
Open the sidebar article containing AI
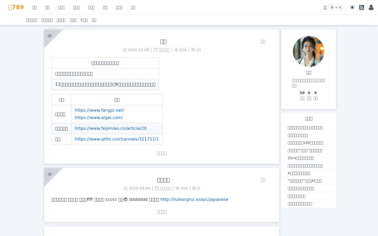coord(304,181)
